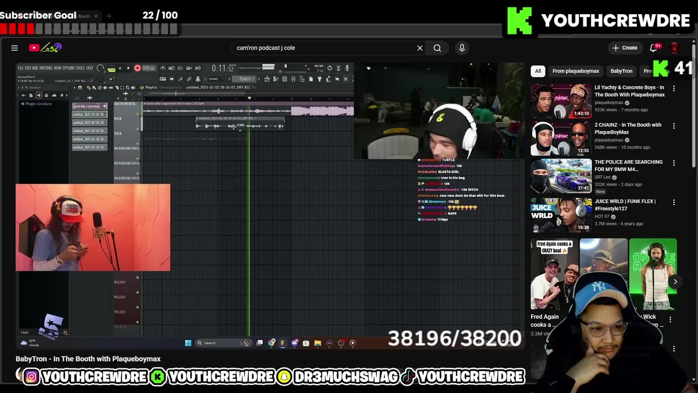This screenshot has height=393, width=698.
Task: Select the playlist draw pencil tool
Action: 88,88
